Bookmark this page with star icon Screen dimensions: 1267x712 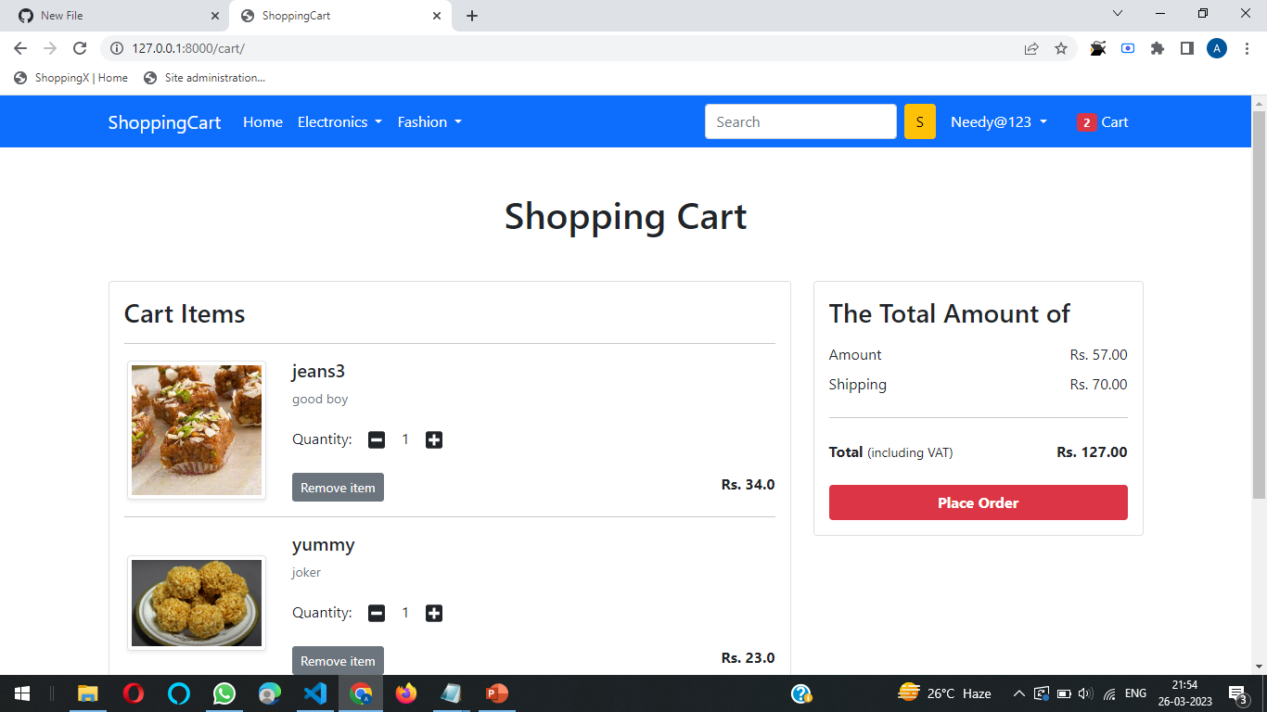[x=1061, y=48]
